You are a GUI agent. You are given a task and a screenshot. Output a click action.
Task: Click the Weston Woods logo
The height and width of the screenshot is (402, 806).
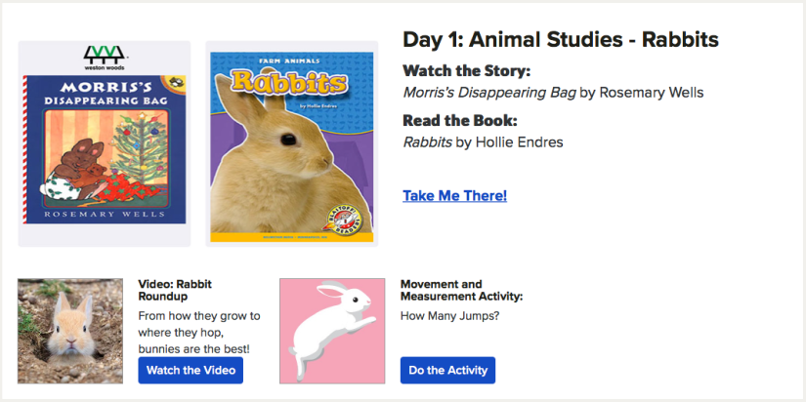(104, 57)
